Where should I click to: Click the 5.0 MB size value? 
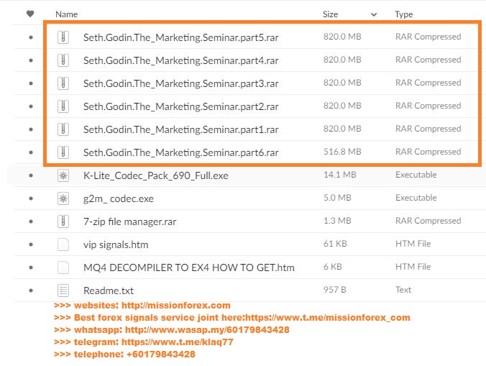tap(337, 198)
